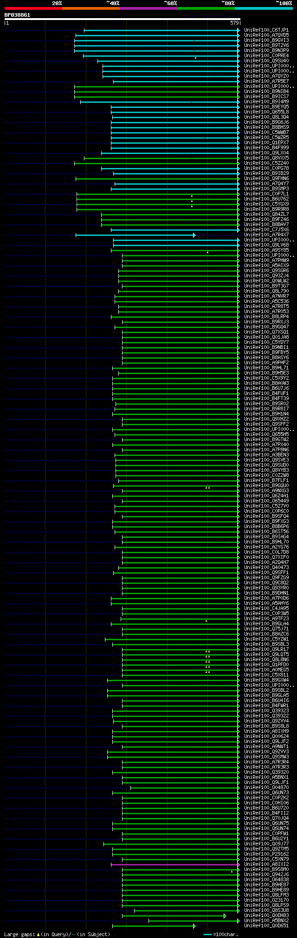Click hit label UniRef100_B6ST56
Viewport: 297px width, 938px height.
pyautogui.click(x=266, y=531)
